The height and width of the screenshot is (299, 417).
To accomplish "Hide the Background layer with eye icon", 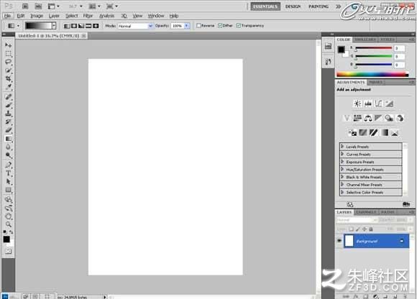I will pyautogui.click(x=339, y=241).
